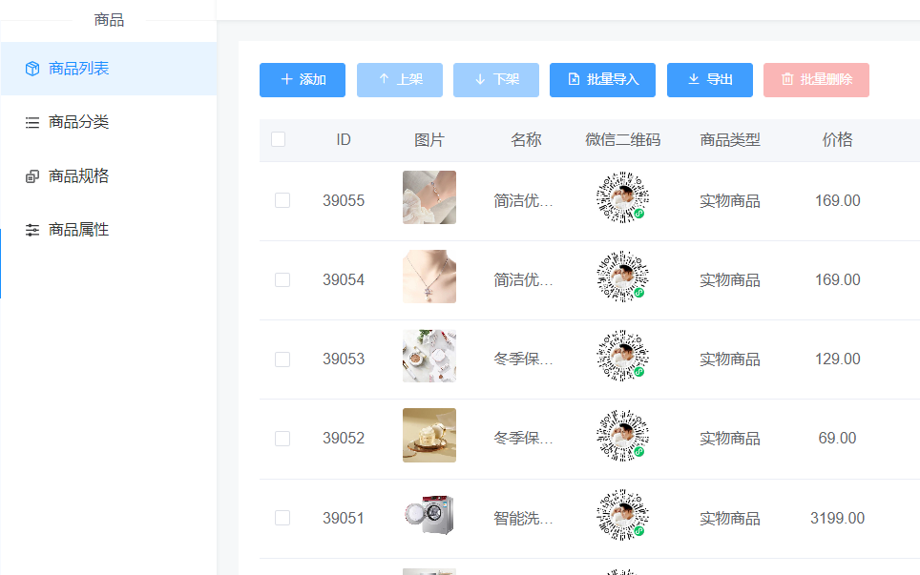
Task: Click the download icon on 导出
Action: (694, 79)
